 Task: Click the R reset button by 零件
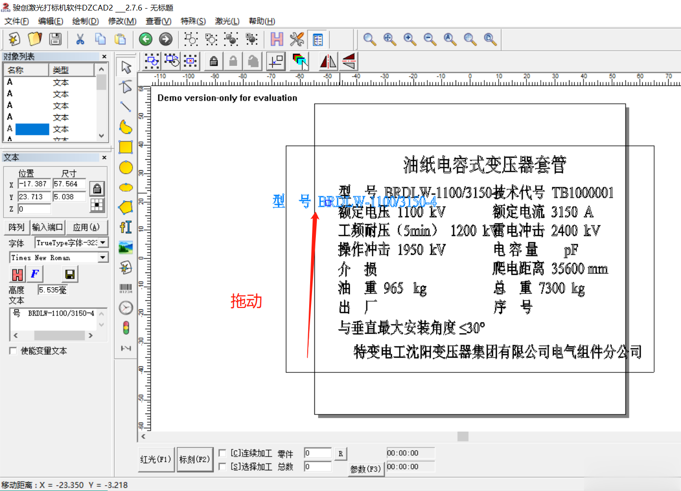click(x=340, y=453)
